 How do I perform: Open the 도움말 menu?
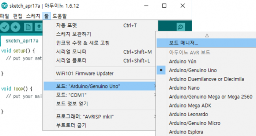click(60, 16)
